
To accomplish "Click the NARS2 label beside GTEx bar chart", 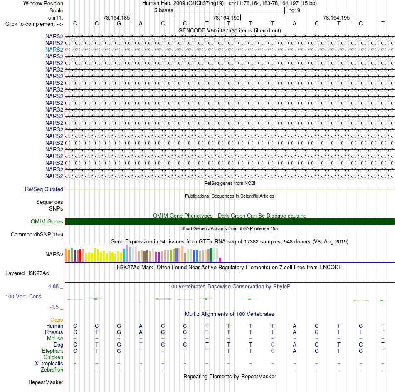I will pyautogui.click(x=54, y=254).
